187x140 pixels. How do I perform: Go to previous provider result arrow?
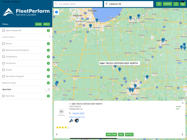tap(57, 134)
